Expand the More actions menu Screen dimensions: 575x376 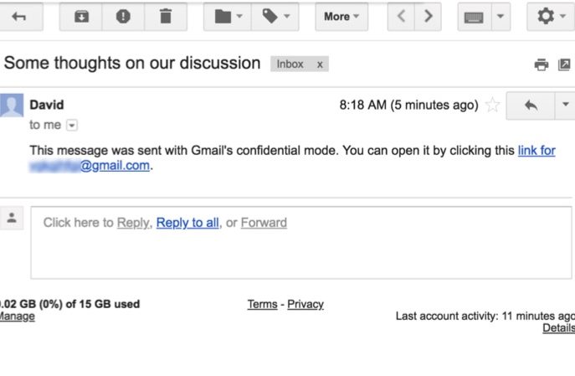[341, 16]
